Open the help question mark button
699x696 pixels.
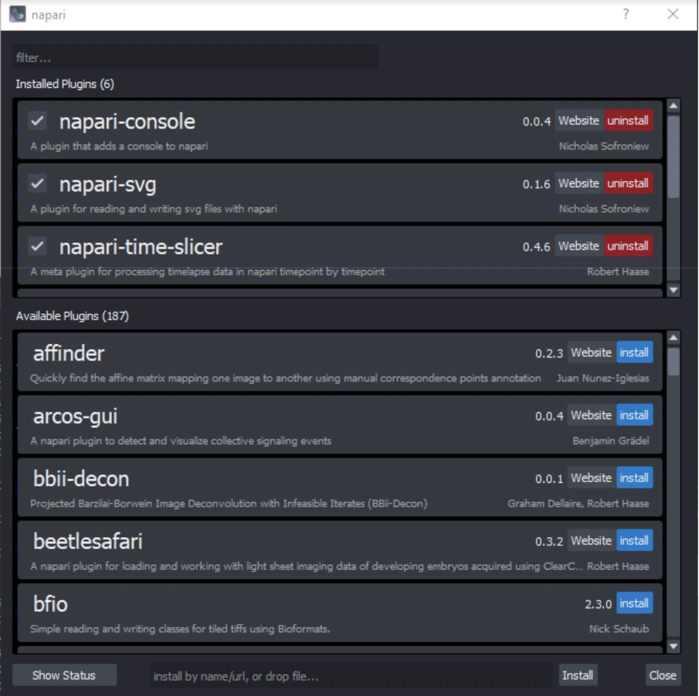coord(626,14)
